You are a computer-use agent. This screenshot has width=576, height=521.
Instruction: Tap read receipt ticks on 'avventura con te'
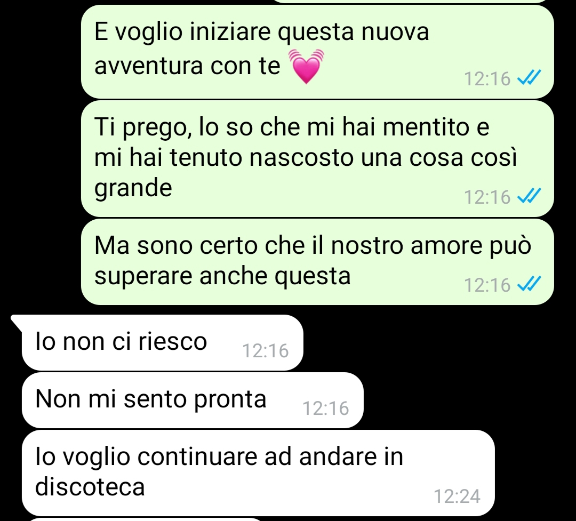(x=529, y=78)
